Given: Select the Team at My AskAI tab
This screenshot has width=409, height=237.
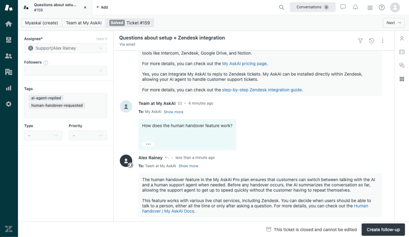Looking at the screenshot, I should [83, 23].
